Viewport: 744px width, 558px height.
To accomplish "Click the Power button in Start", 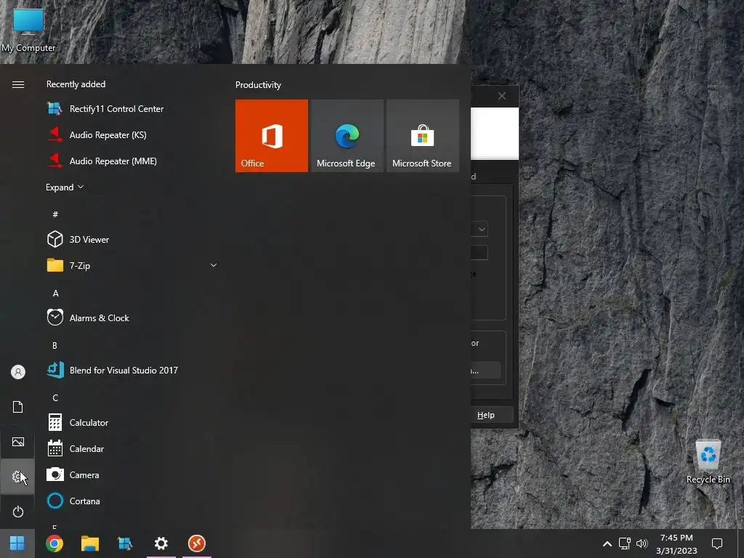I will (x=18, y=511).
